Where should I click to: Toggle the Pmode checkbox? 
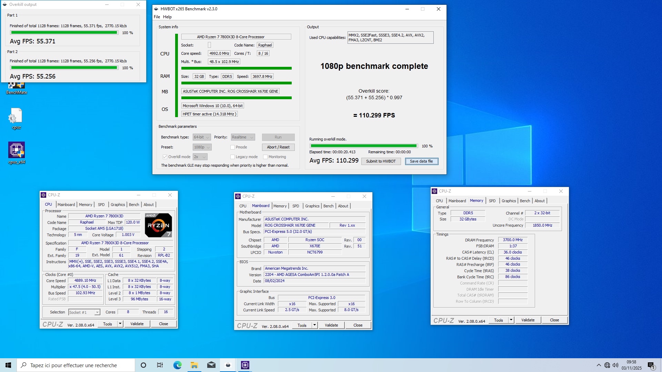[x=232, y=147]
